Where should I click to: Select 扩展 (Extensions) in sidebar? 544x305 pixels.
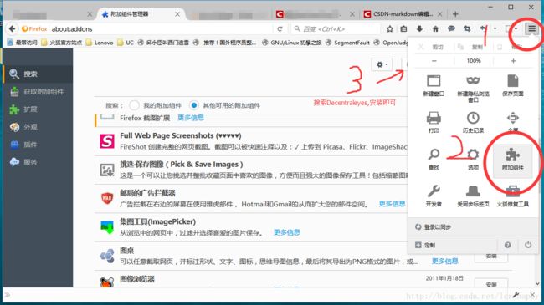click(38, 109)
